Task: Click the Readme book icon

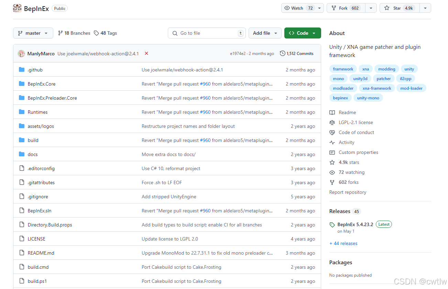Action: pyautogui.click(x=332, y=112)
